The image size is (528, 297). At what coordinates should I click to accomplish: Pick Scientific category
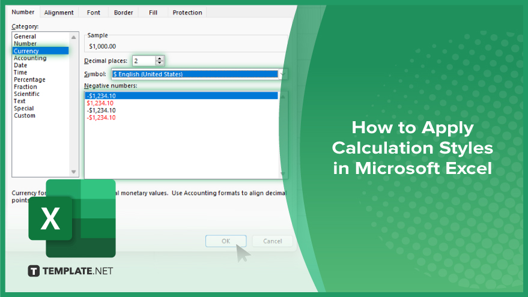(x=26, y=94)
